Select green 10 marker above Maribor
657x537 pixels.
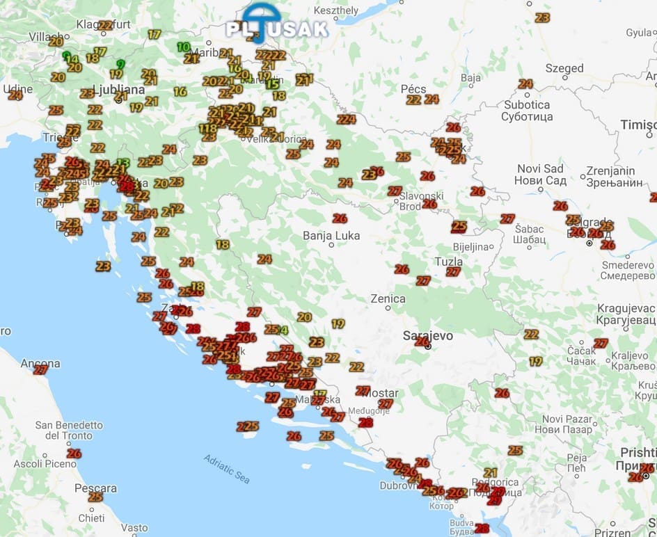183,47
